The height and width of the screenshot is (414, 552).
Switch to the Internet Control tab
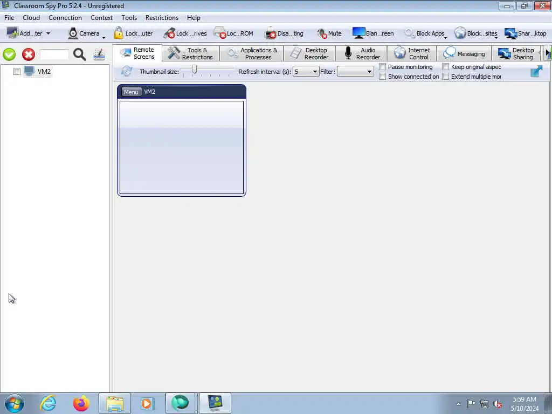point(412,53)
